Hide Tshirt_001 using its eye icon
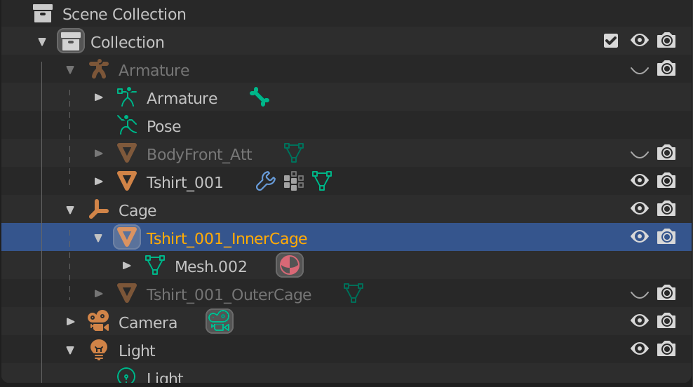The height and width of the screenshot is (387, 693). (639, 181)
